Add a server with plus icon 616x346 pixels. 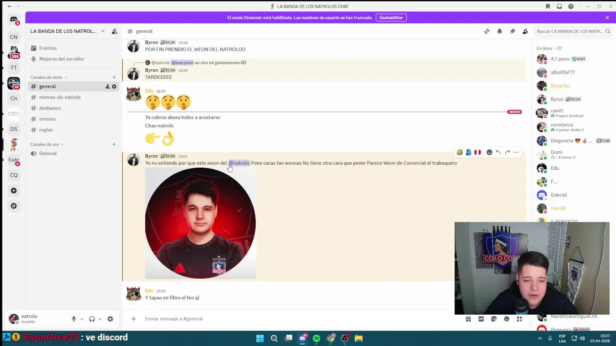13,190
